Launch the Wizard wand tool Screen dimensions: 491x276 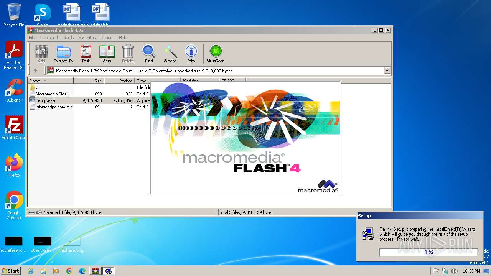[170, 54]
